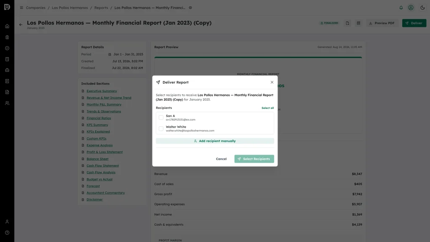Click Cost of sales $405 value
This screenshot has height=242, width=430.
[x=358, y=184]
